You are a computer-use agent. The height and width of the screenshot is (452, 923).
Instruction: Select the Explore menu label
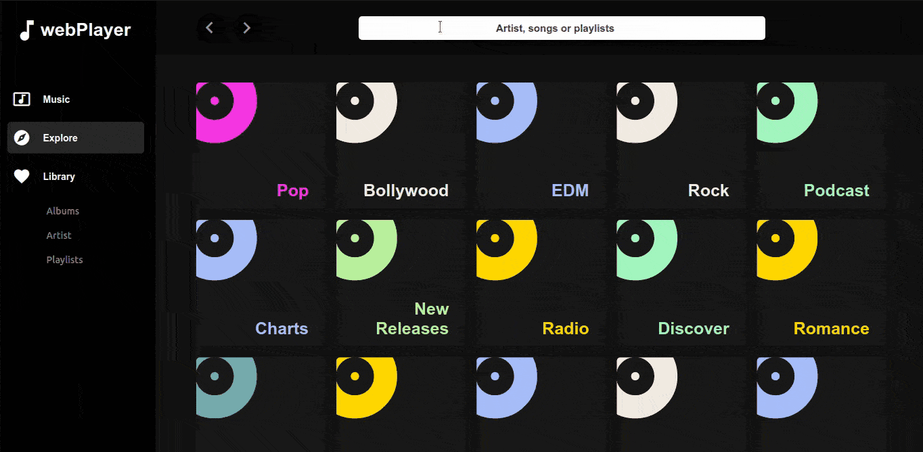[x=60, y=138]
